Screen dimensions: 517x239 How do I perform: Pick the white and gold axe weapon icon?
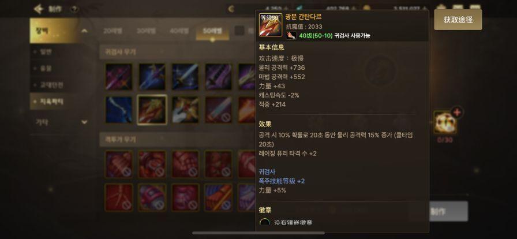(x=185, y=110)
